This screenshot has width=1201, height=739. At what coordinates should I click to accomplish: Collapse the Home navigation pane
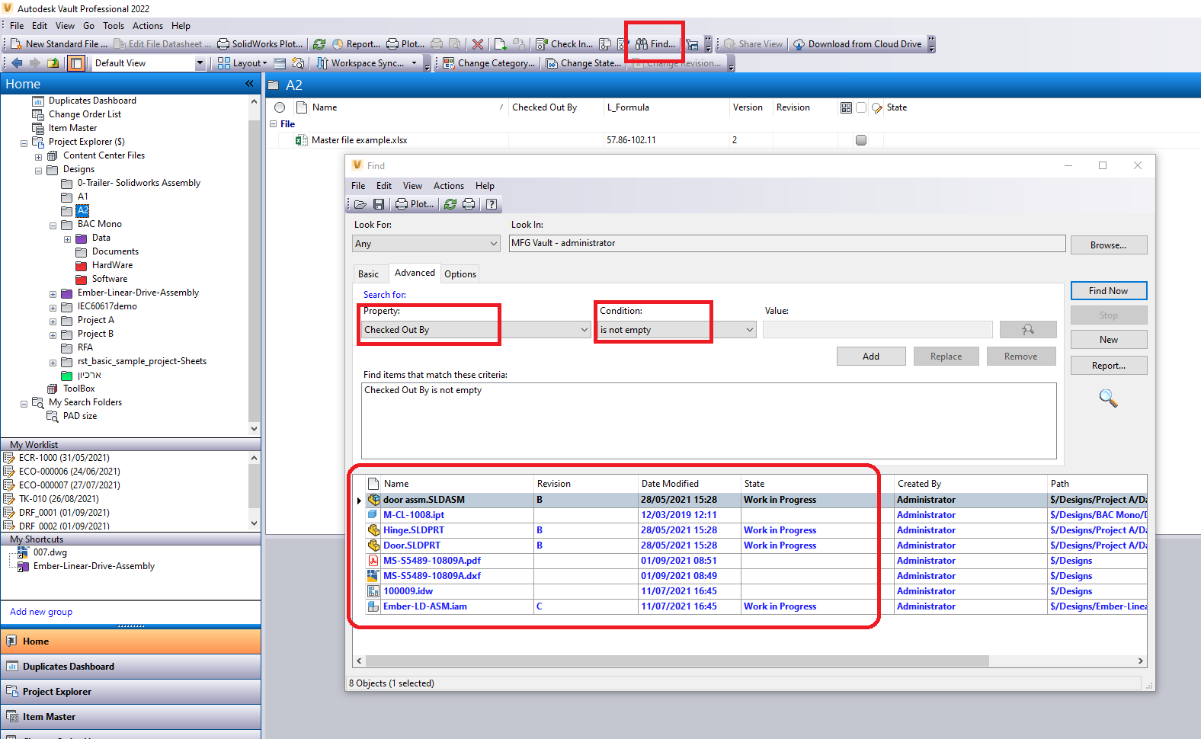pos(249,84)
